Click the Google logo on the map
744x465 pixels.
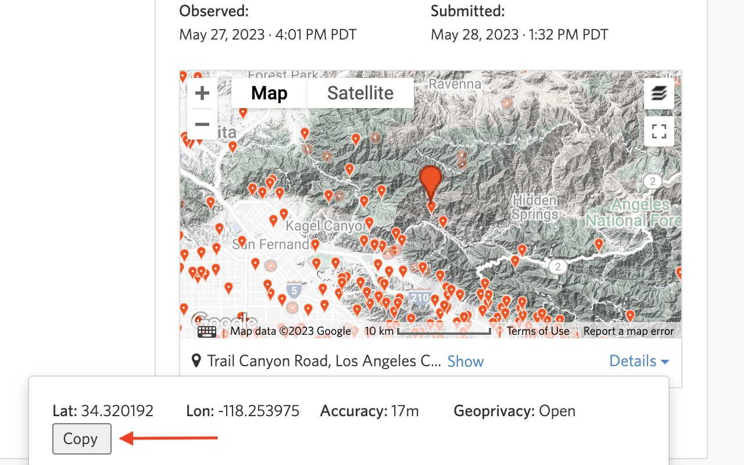[224, 321]
